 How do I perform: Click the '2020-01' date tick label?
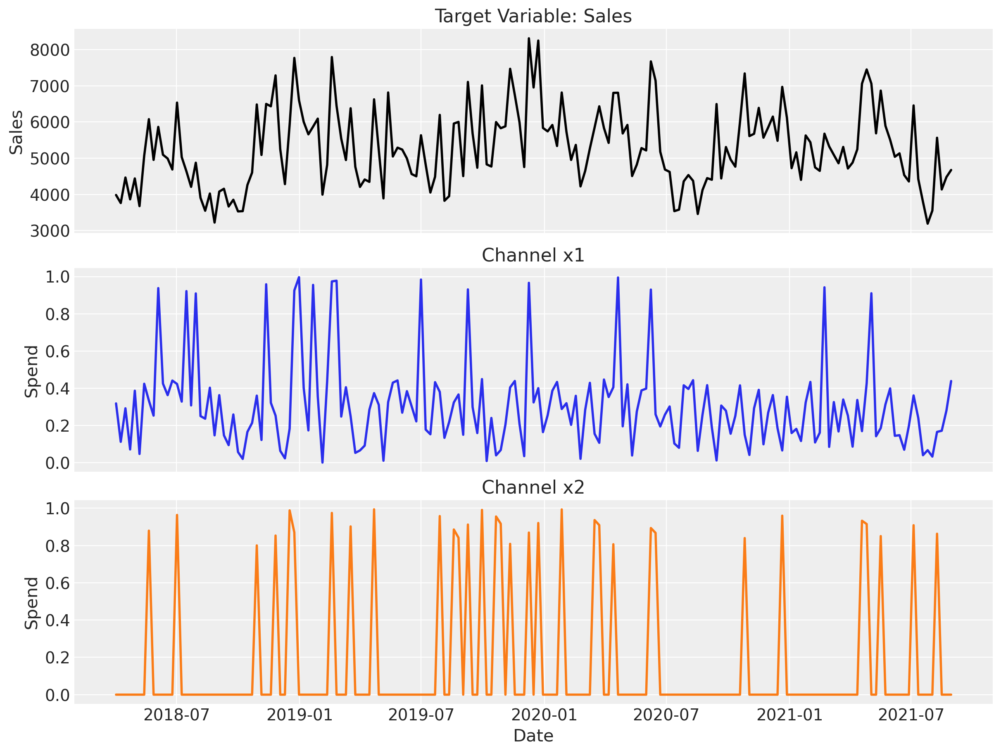(544, 715)
